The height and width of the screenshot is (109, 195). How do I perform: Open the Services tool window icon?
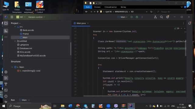pos(6,72)
